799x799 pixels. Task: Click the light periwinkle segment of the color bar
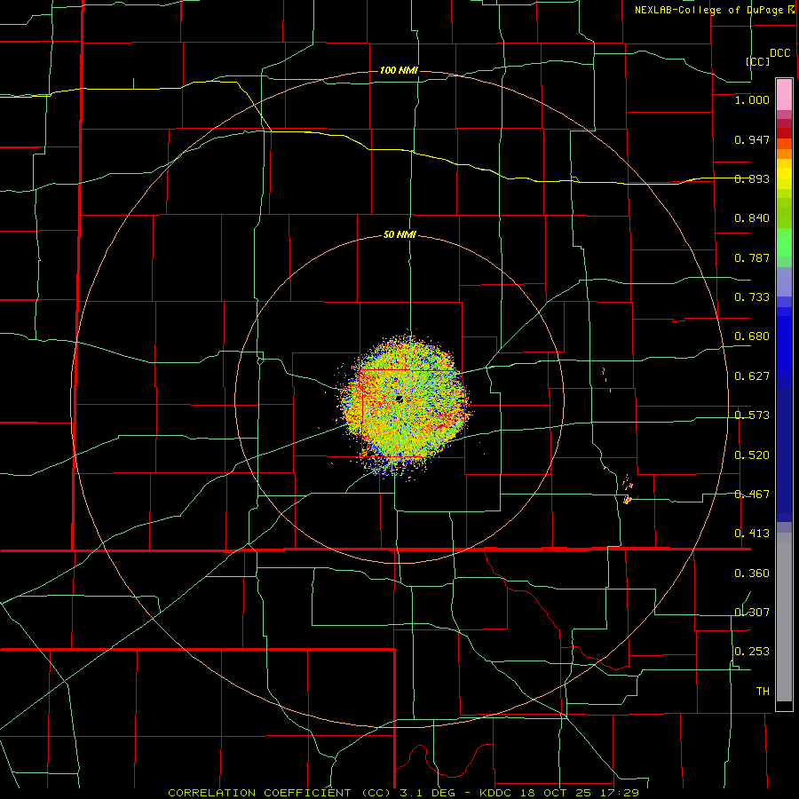784,281
